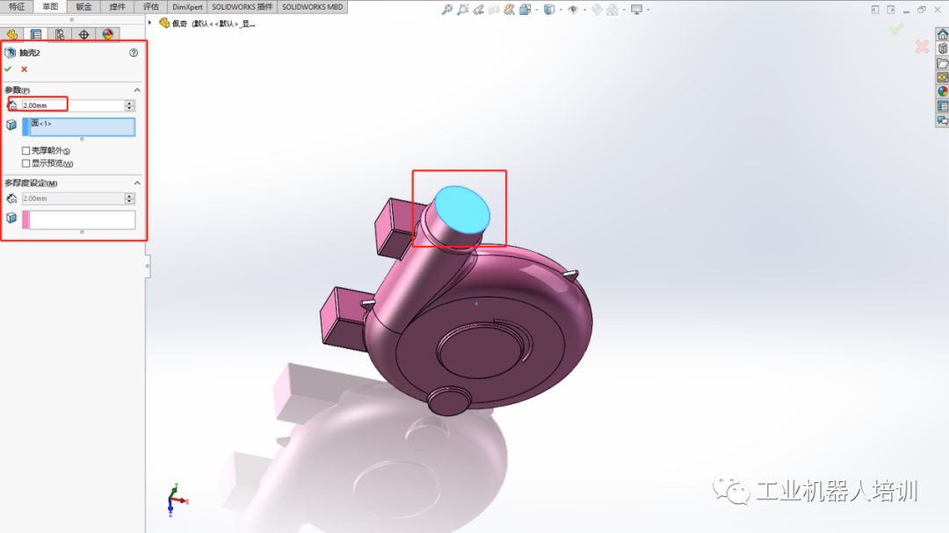Open the 特征 ribbon tab
Viewport: 949px width, 533px height.
click(17, 7)
